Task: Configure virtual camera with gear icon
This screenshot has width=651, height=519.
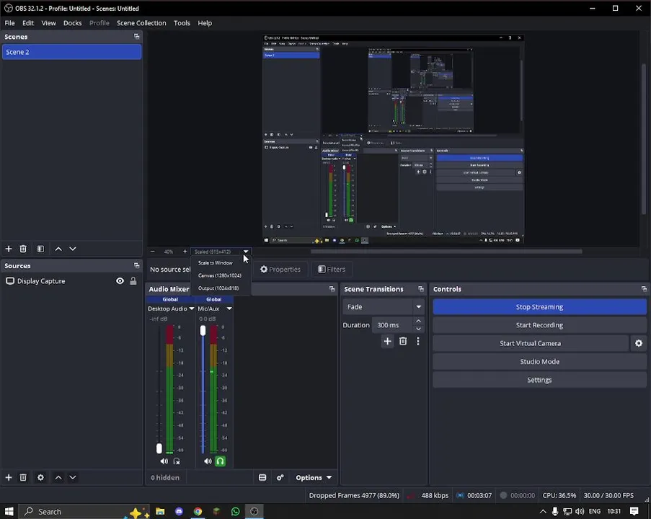Action: [639, 343]
